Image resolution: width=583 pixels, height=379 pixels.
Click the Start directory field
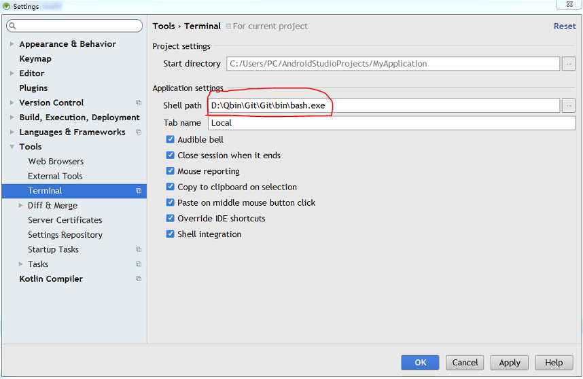click(x=393, y=64)
